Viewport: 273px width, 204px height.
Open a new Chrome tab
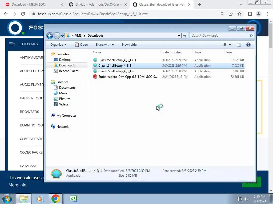(199, 5)
